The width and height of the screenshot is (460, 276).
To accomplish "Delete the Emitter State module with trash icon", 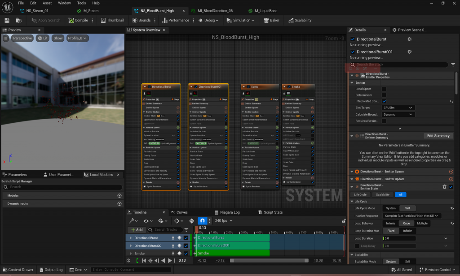I will click(444, 187).
